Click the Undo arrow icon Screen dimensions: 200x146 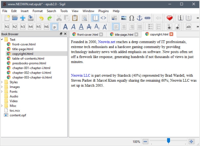coord(41,18)
